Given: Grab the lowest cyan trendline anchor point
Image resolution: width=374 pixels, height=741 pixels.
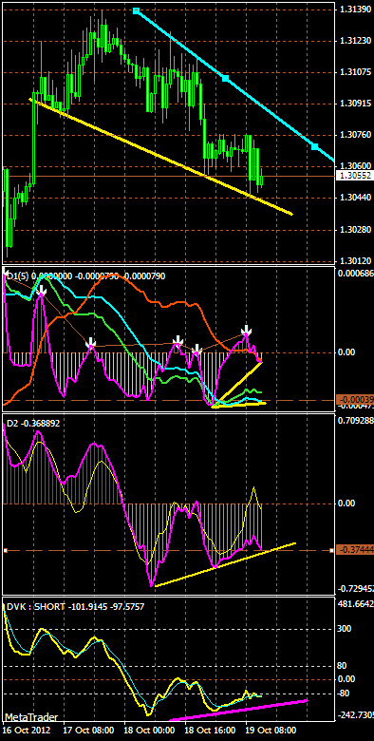Looking at the screenshot, I should tap(315, 146).
